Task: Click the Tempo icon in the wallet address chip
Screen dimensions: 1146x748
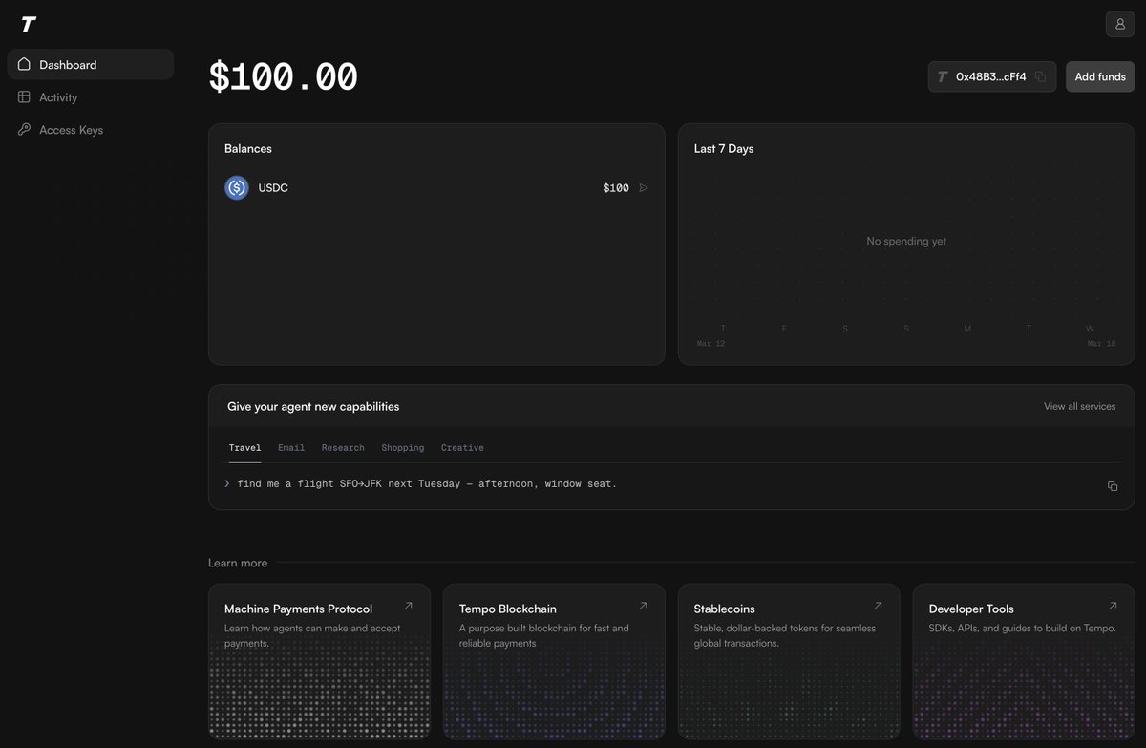Action: 943,76
